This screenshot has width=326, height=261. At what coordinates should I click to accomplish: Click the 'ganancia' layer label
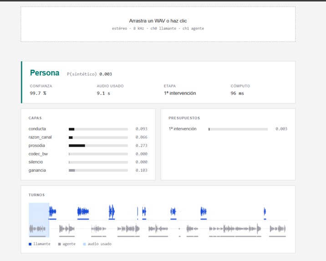(x=37, y=170)
